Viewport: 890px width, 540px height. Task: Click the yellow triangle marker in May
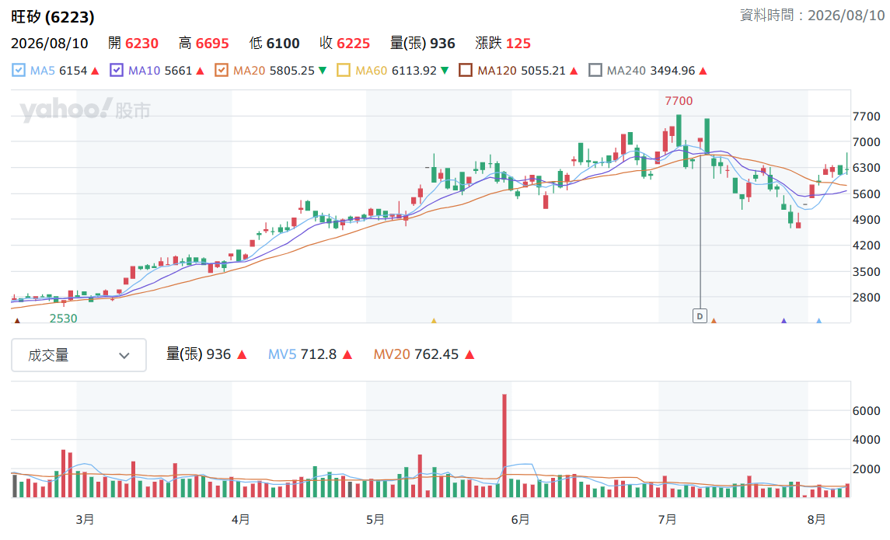point(434,320)
